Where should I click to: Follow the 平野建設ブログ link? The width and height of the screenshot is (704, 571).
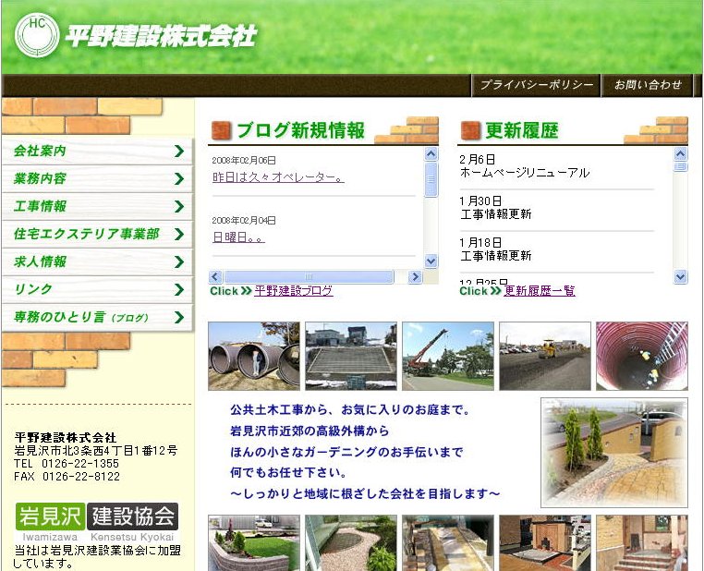click(294, 290)
